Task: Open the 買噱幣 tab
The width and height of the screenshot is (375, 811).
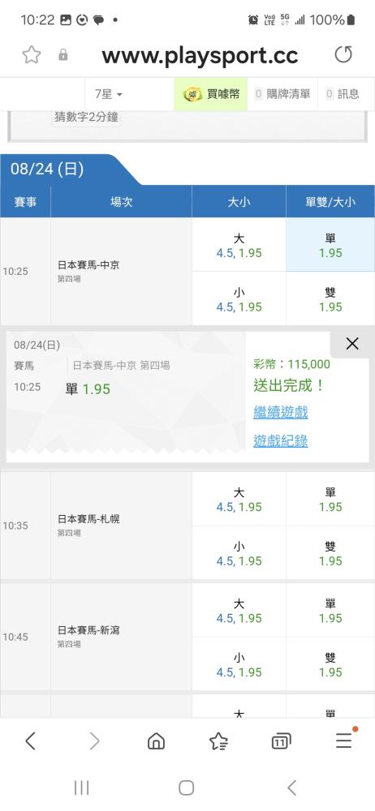Action: pyautogui.click(x=211, y=94)
